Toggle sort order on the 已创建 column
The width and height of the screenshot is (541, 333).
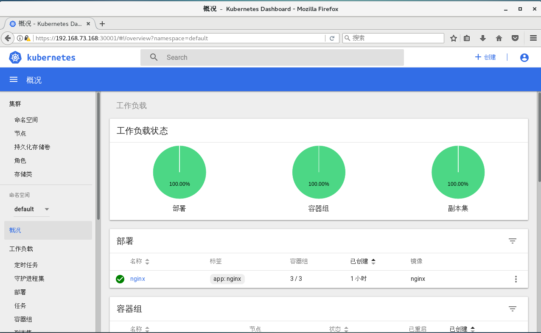pyautogui.click(x=363, y=261)
